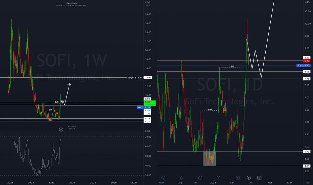
Task: Click the 13.92 price label on weekly axis
Action: [148, 78]
